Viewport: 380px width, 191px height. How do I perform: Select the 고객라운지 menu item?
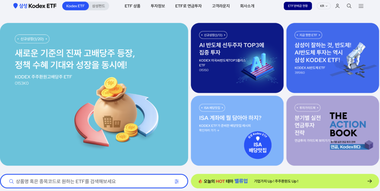pos(221,6)
